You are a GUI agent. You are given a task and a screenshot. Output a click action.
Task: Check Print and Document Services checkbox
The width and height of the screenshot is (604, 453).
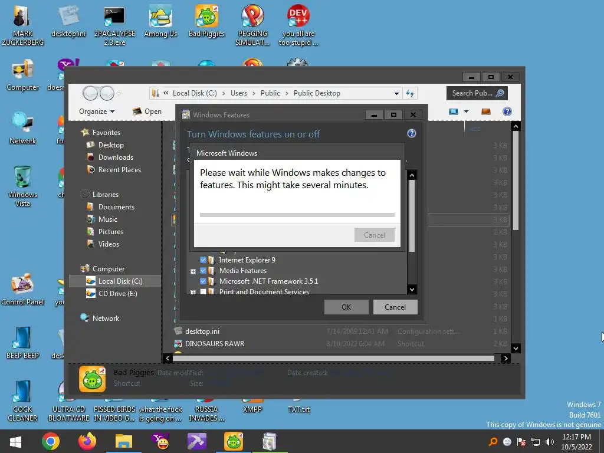point(203,292)
